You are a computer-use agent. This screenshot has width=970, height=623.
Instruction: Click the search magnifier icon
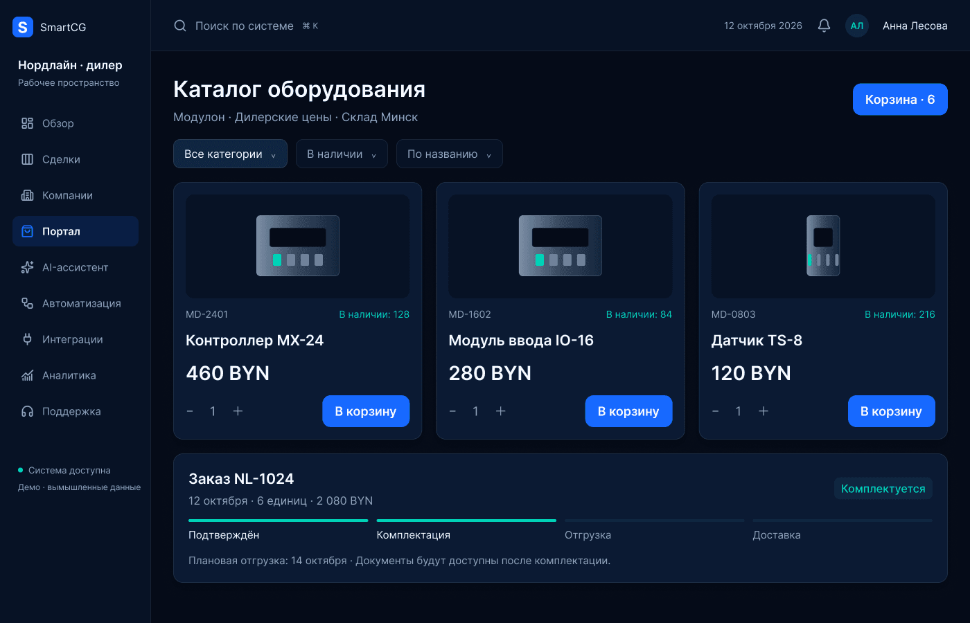point(180,26)
